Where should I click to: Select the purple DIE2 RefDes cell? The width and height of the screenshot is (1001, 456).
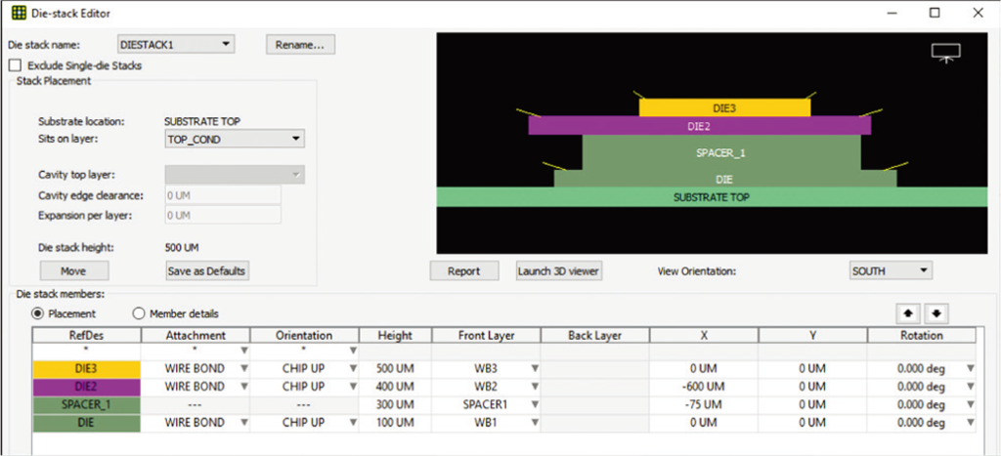coord(86,387)
